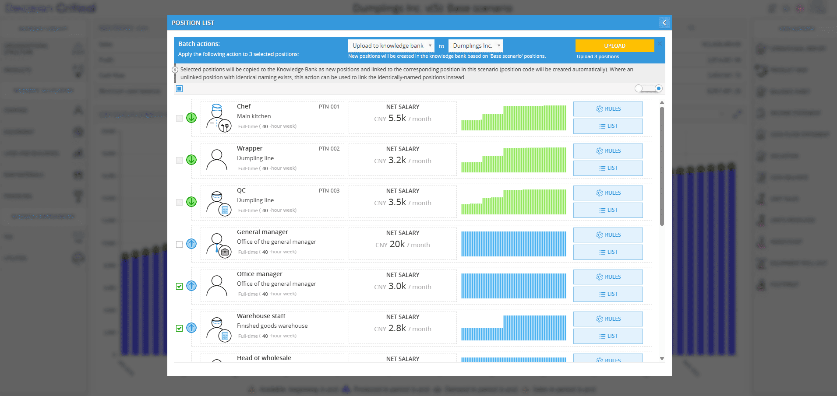The width and height of the screenshot is (837, 396).
Task: Click the blue upload arrow beside General manager
Action: (x=191, y=244)
